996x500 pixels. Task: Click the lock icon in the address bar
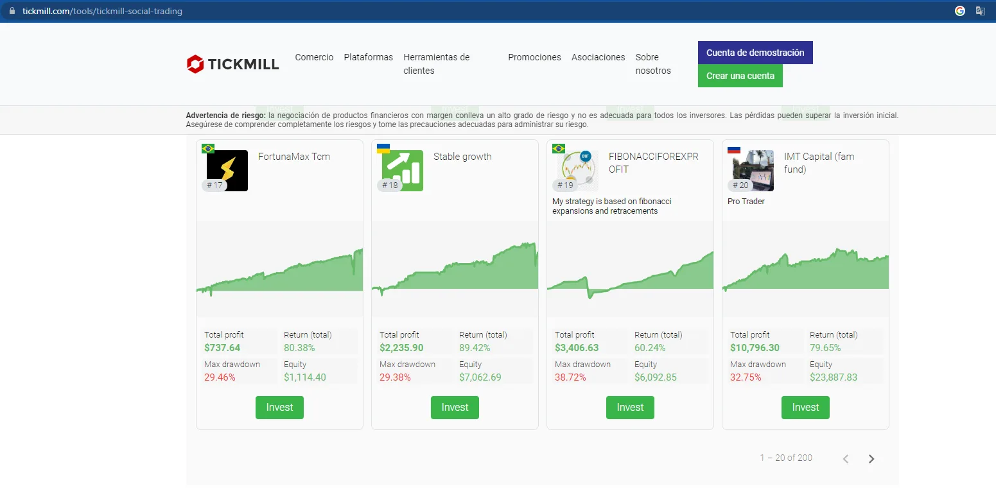[12, 11]
